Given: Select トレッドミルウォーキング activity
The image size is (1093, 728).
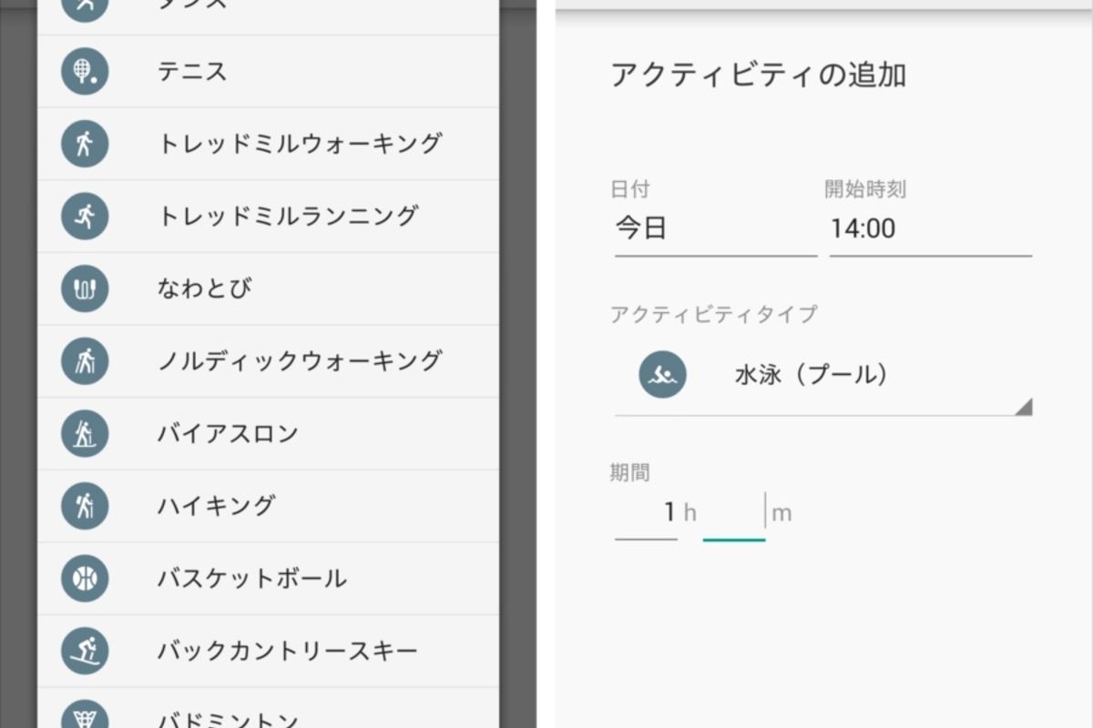Looking at the screenshot, I should [268, 144].
